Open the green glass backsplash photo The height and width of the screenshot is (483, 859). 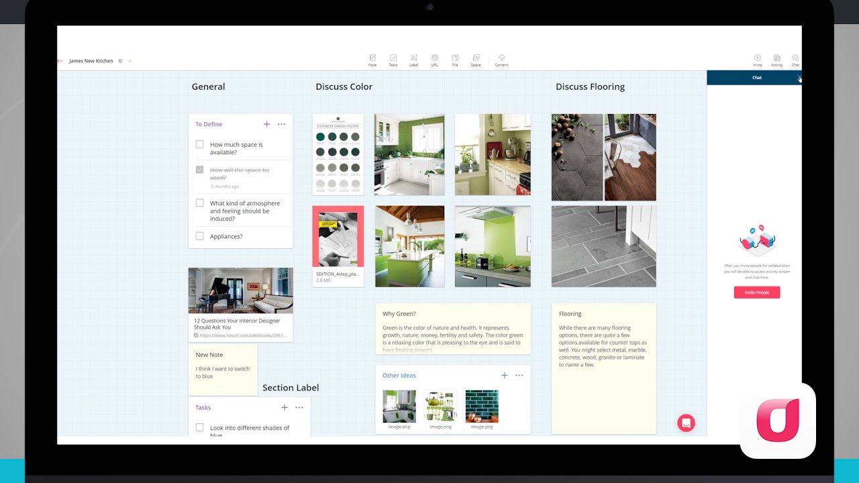[493, 246]
